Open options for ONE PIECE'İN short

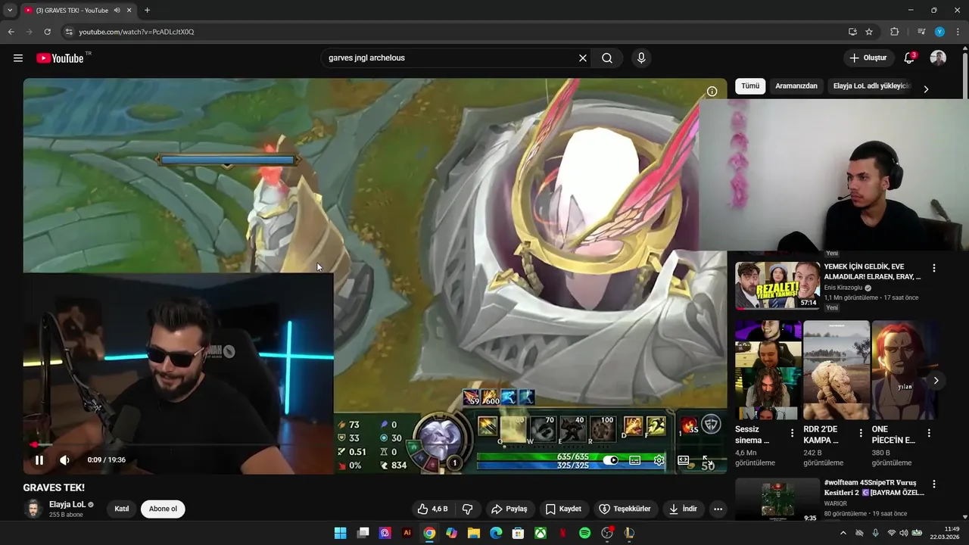929,434
